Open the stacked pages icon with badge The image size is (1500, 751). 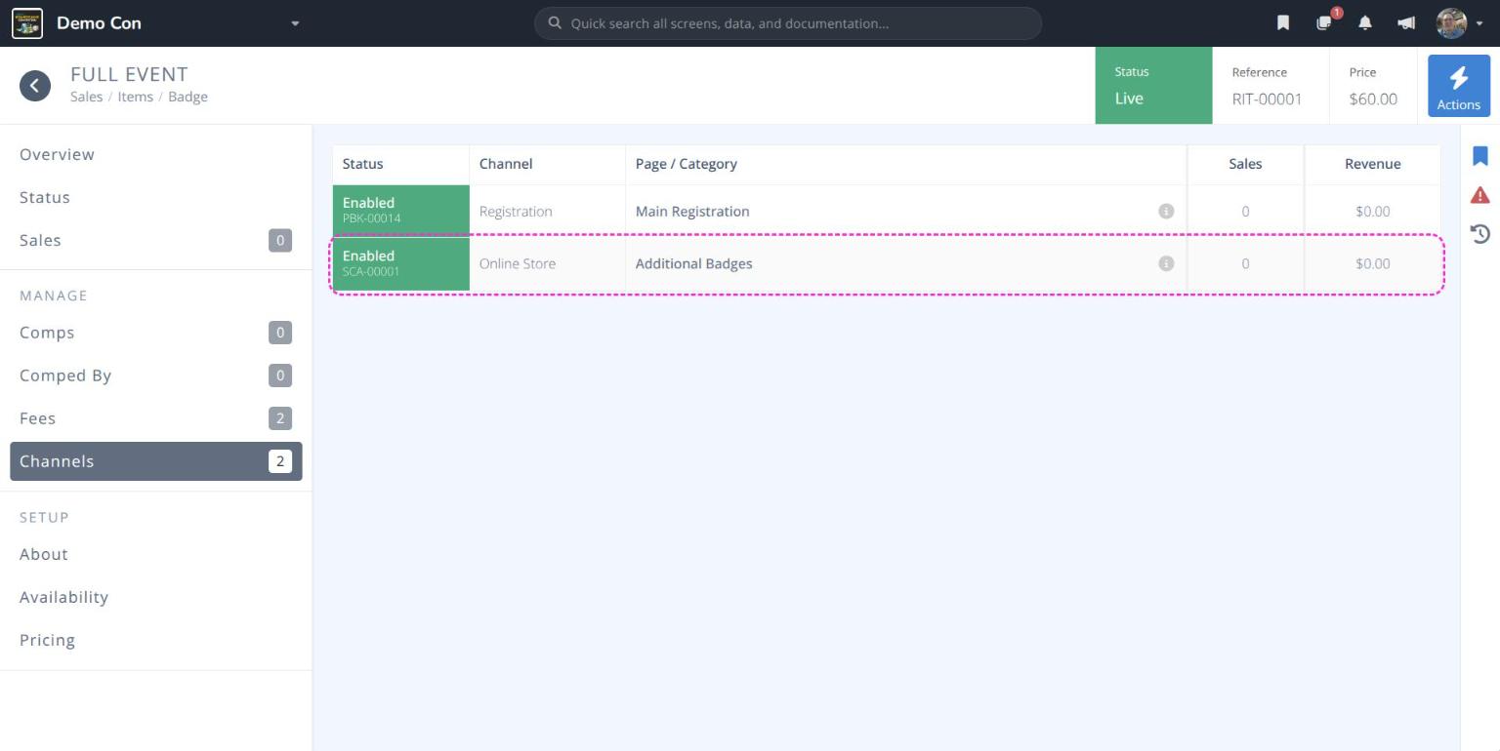pos(1325,22)
